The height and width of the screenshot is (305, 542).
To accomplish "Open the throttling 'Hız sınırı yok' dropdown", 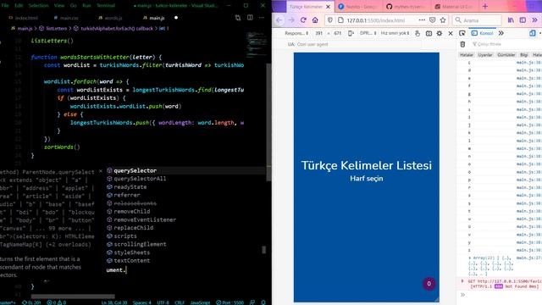I will point(395,33).
